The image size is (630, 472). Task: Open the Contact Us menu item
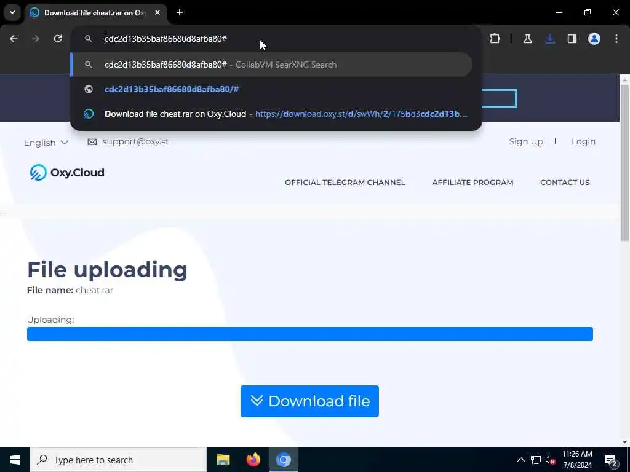coord(565,183)
